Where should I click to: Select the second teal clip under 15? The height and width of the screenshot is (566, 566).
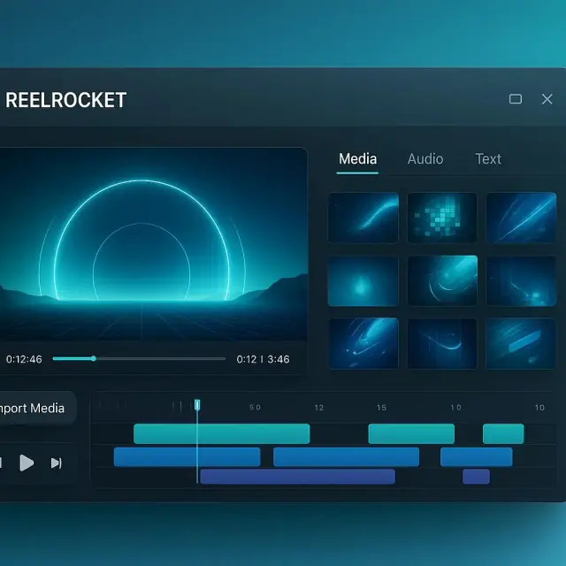coord(411,433)
